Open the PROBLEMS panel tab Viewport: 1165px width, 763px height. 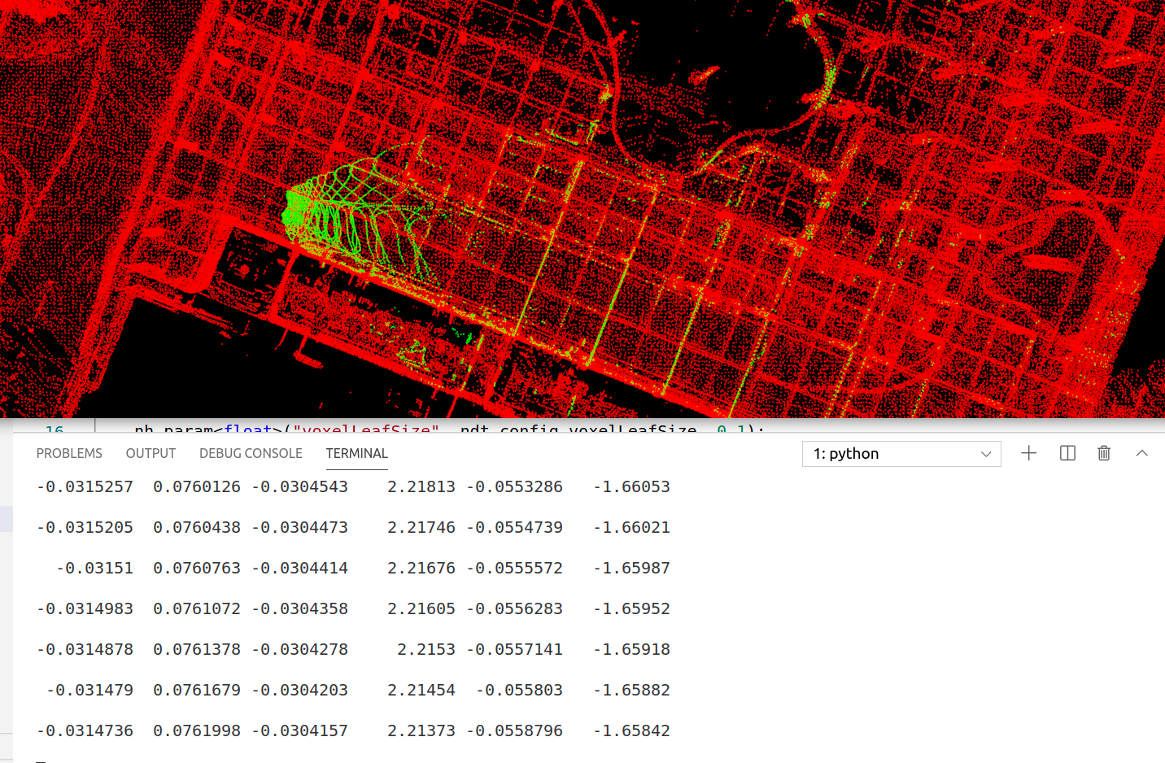pyautogui.click(x=69, y=453)
